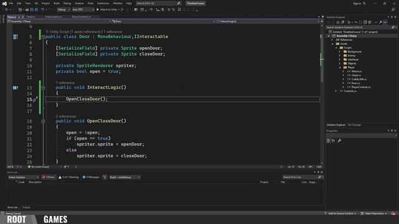Click the Door.cs file in Solution Explorer
399x224 pixels.
[x=355, y=83]
